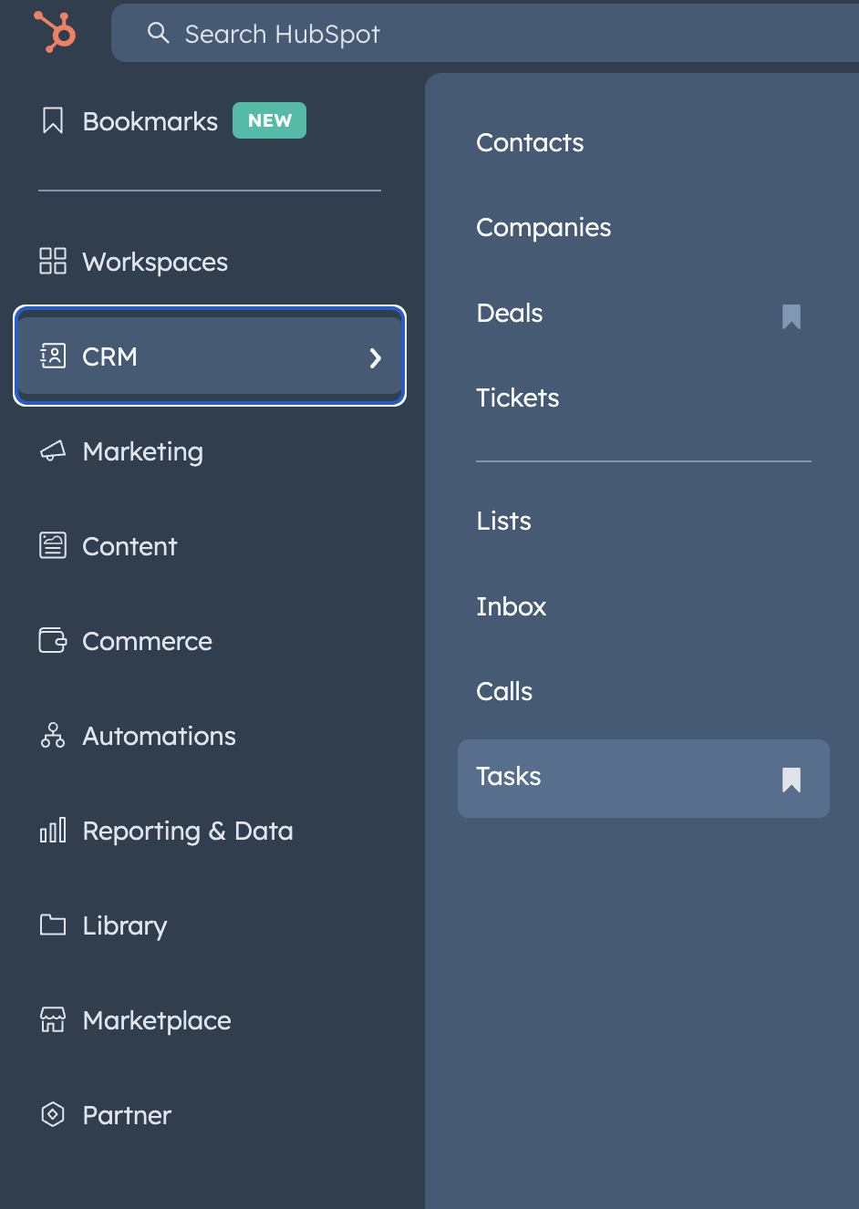Go to Contacts
Image resolution: width=859 pixels, height=1209 pixels.
[x=529, y=142]
